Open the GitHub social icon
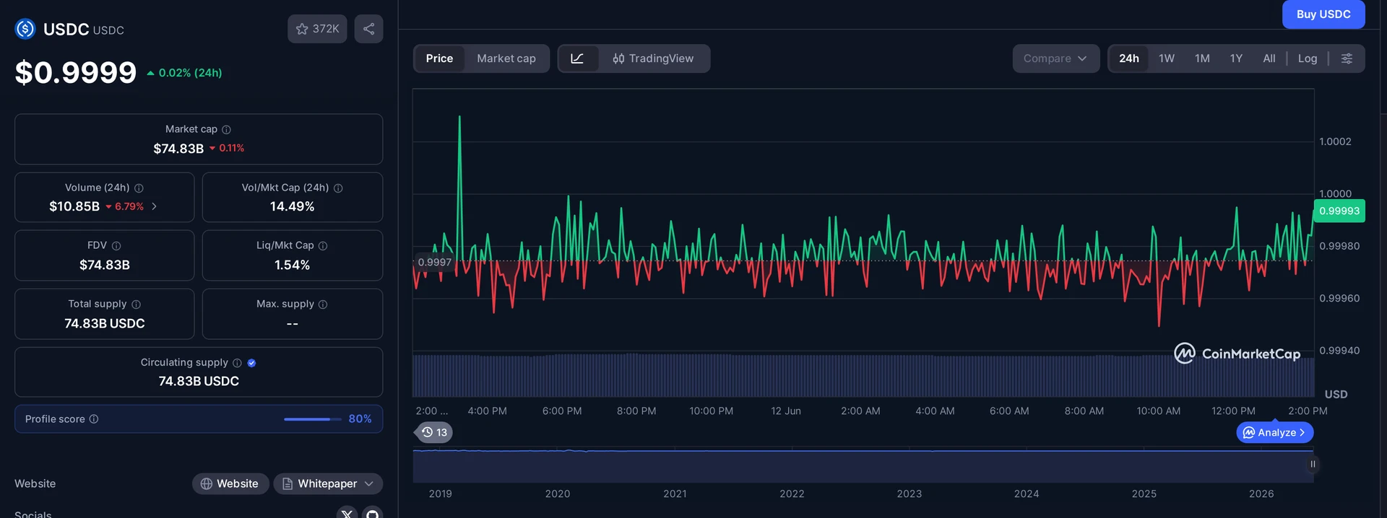 [372, 514]
